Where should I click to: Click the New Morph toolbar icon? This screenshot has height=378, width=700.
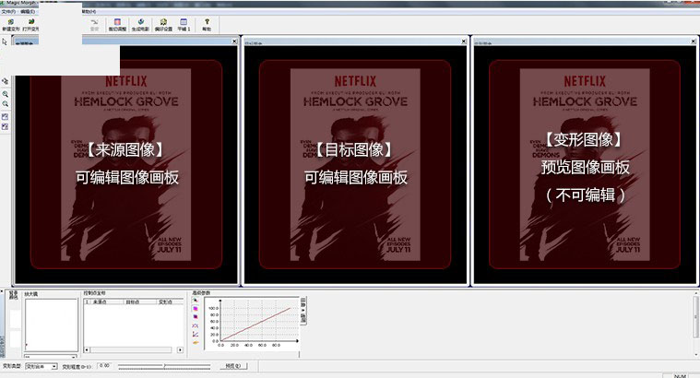pyautogui.click(x=10, y=25)
